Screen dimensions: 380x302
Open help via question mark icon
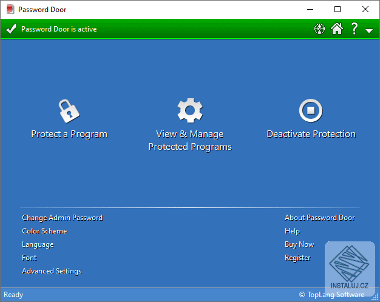tap(355, 29)
